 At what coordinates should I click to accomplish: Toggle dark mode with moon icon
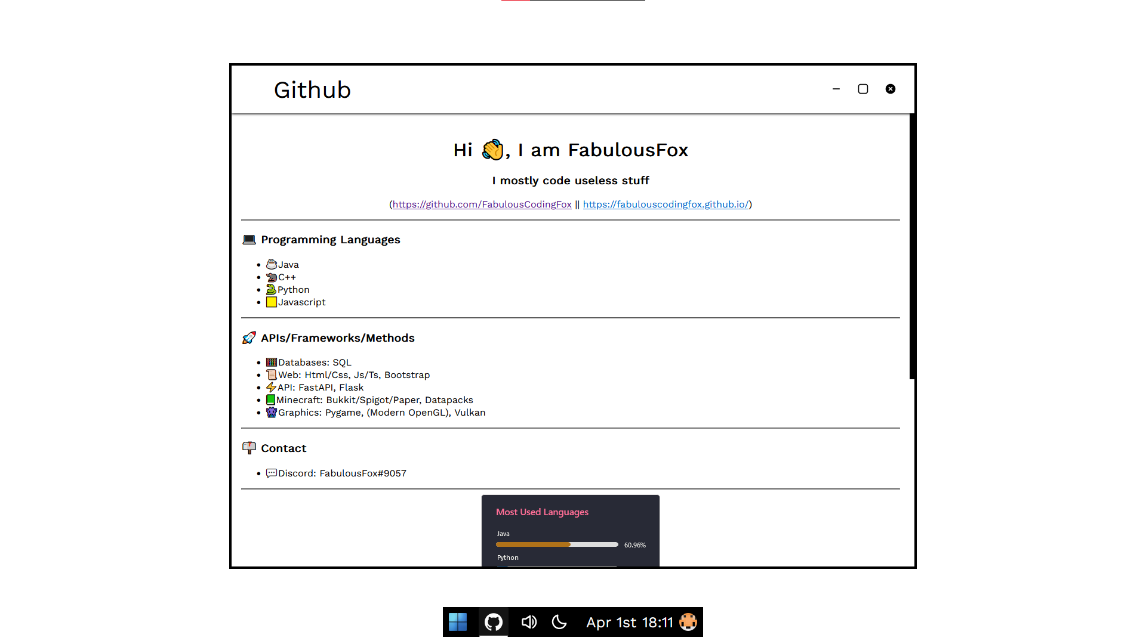(559, 622)
